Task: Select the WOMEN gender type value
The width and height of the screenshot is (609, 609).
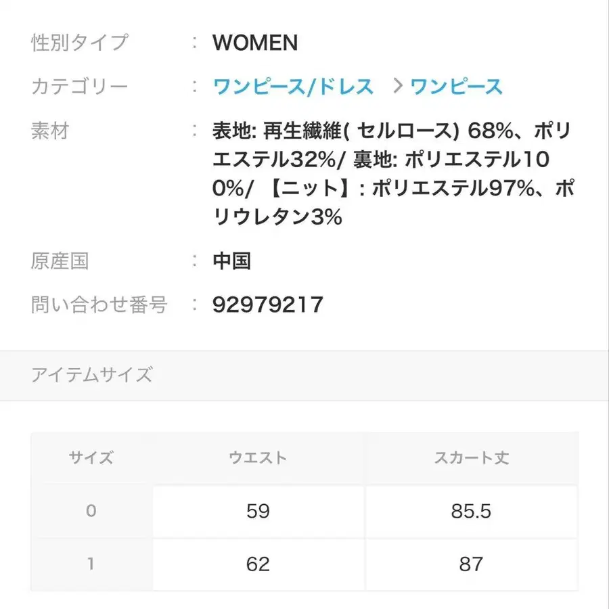Action: tap(255, 43)
